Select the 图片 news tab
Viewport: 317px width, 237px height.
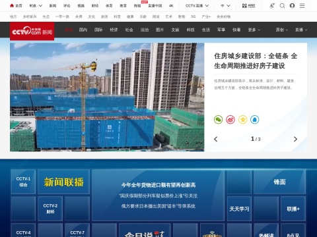160,30
